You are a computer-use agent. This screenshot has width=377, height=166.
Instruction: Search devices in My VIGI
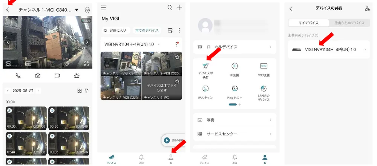coord(170,8)
